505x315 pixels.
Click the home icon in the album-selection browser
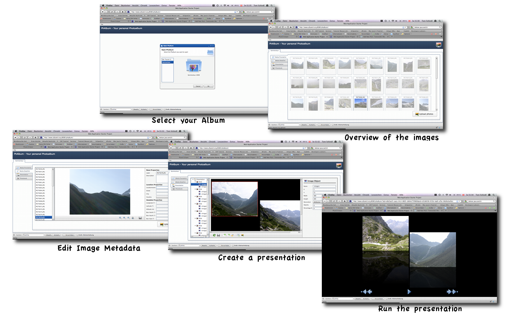click(123, 12)
